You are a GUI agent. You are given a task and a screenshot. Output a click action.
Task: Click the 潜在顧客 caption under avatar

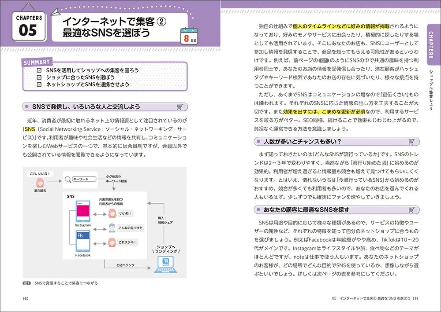pos(40,191)
